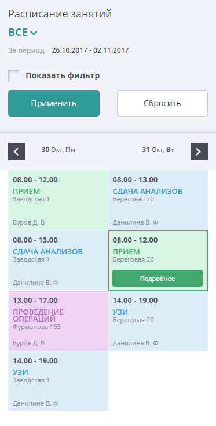The image size is (216, 426).
Task: Open the УЗИ slot at Береговая 20
Action: 158,321
